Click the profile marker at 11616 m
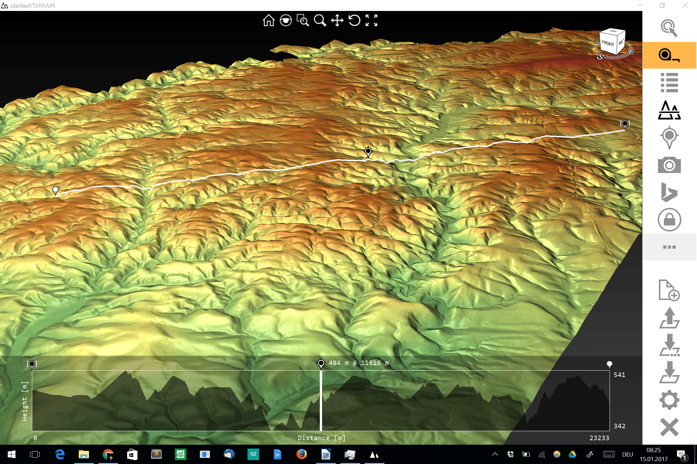 [x=321, y=363]
